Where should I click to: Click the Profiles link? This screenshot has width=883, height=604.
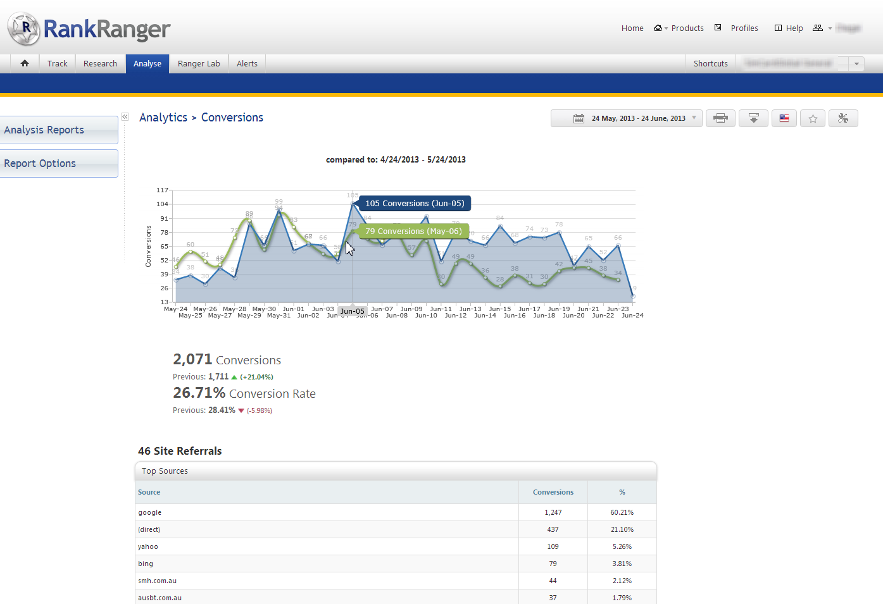(x=744, y=28)
